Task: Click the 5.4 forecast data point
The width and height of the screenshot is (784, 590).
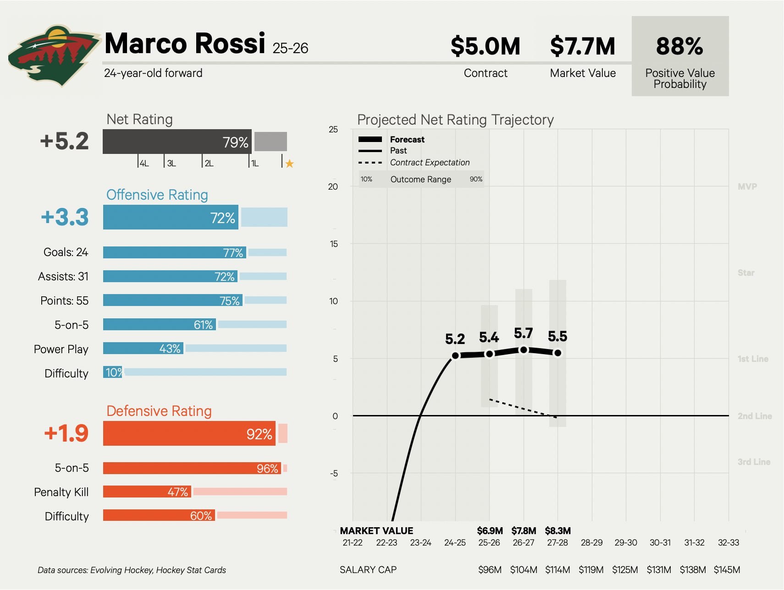Action: (x=489, y=354)
